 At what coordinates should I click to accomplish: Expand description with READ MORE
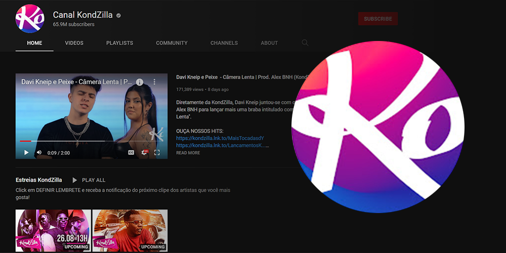pos(188,153)
